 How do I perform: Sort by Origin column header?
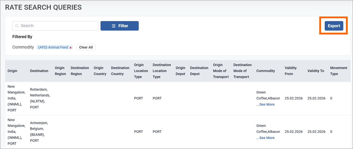click(x=12, y=71)
